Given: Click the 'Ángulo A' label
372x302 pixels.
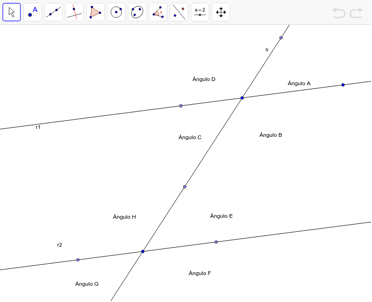Looking at the screenshot, I should (299, 83).
